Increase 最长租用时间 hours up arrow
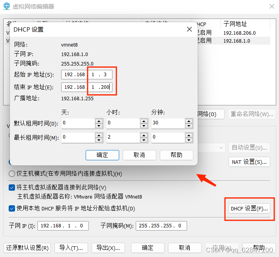 (x=144, y=135)
